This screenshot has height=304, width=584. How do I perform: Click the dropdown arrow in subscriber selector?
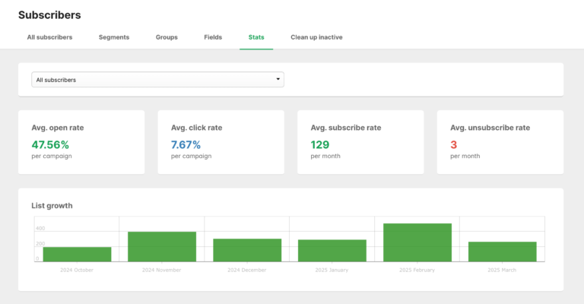click(x=278, y=79)
